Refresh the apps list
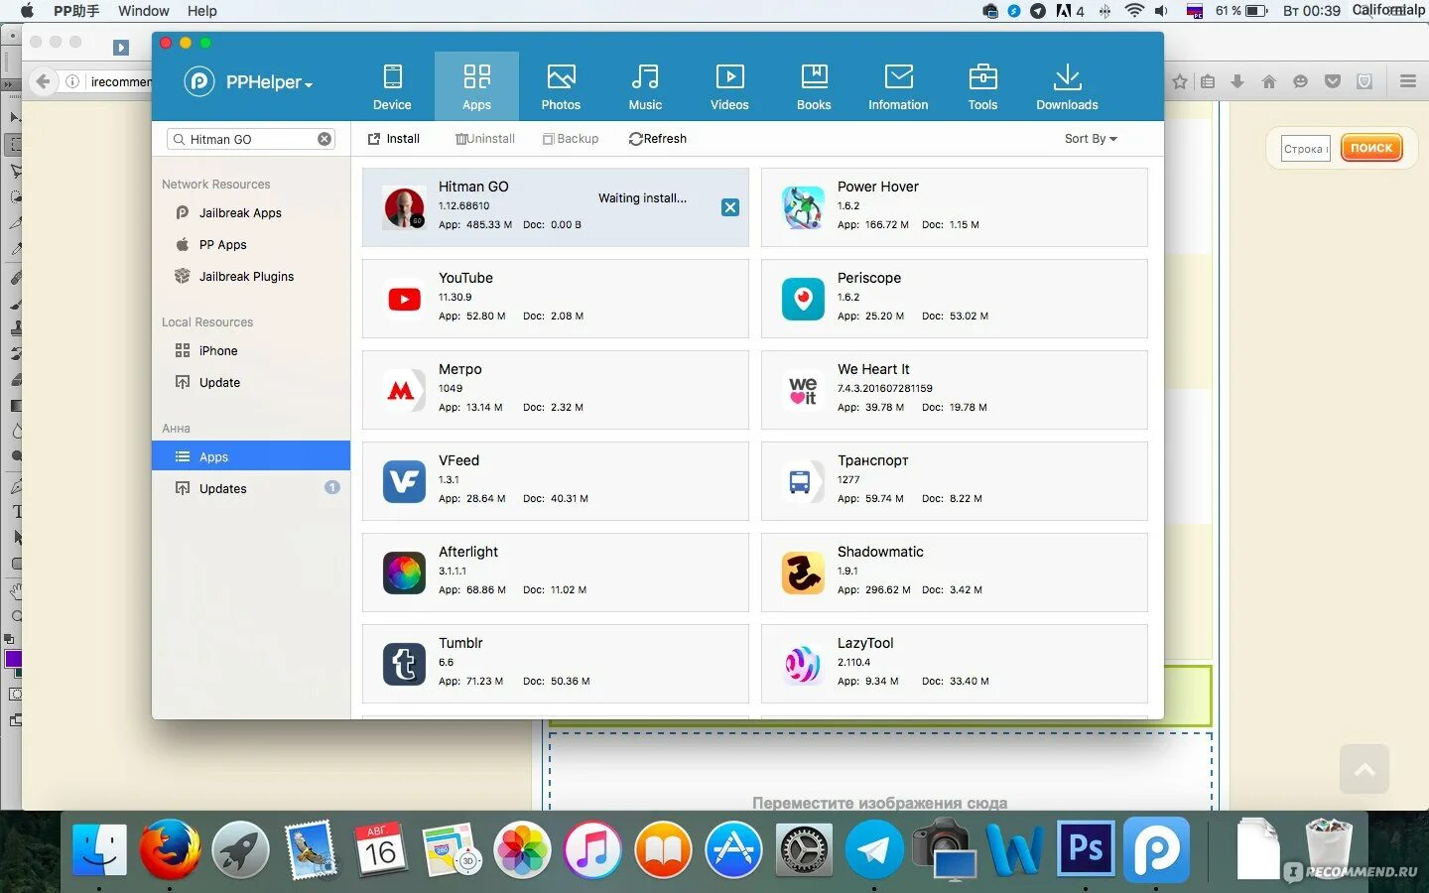 coord(658,139)
